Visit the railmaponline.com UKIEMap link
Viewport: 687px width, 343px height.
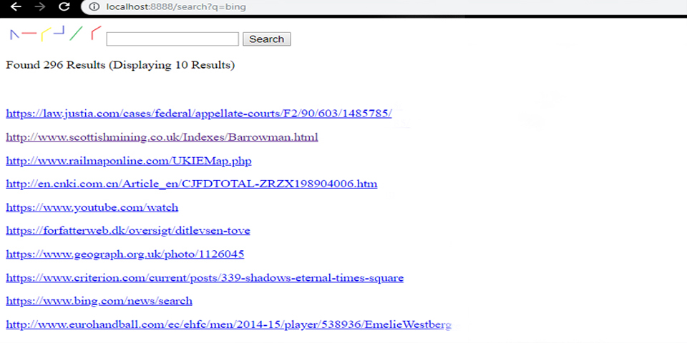(129, 161)
